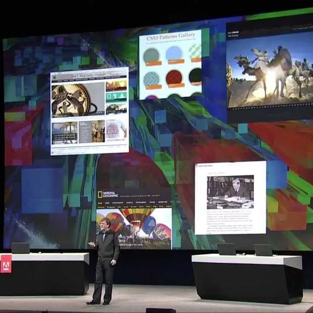Select the dark red circle pattern

[x=174, y=77]
